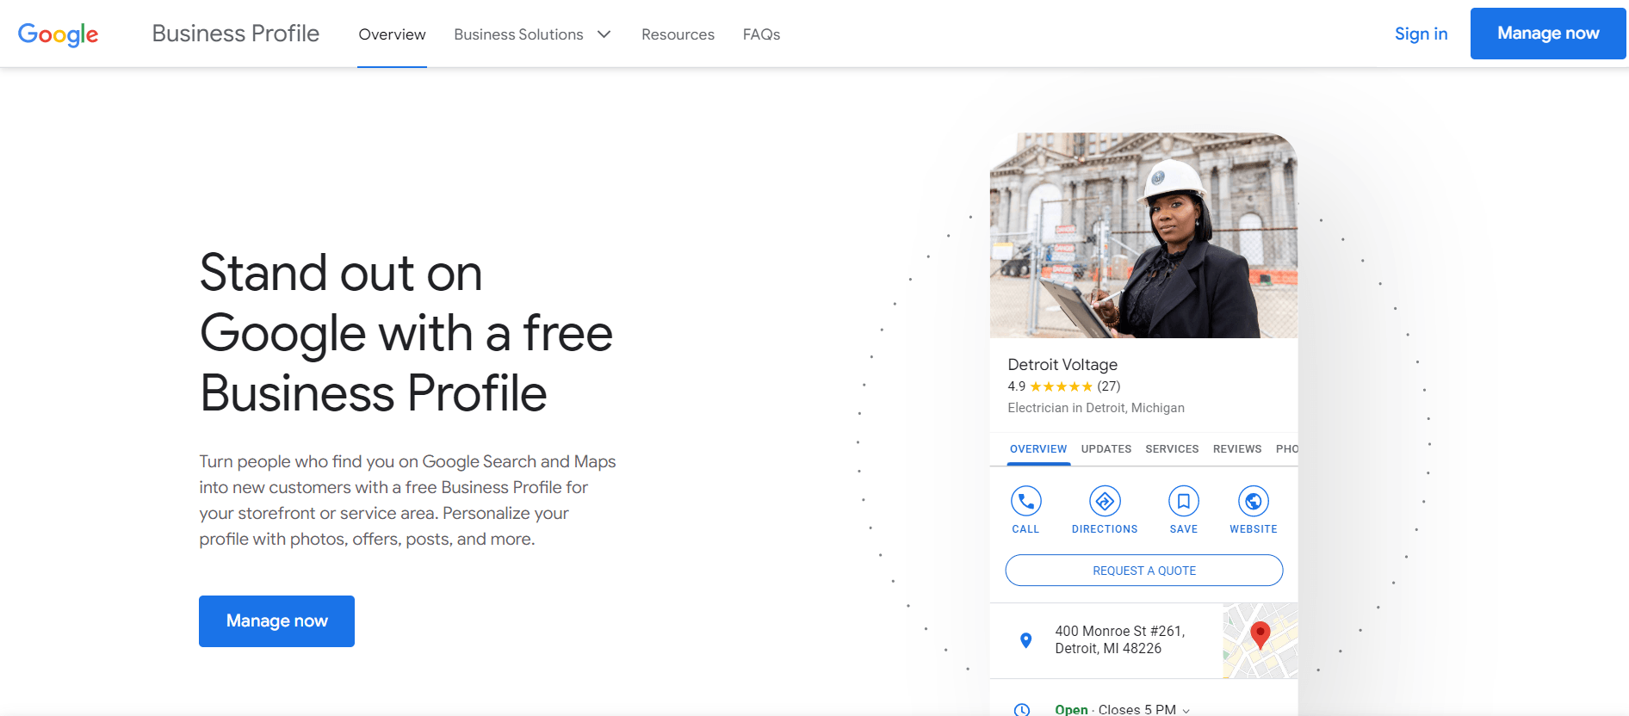The width and height of the screenshot is (1629, 716).
Task: Click the (27) review count
Action: (1109, 386)
